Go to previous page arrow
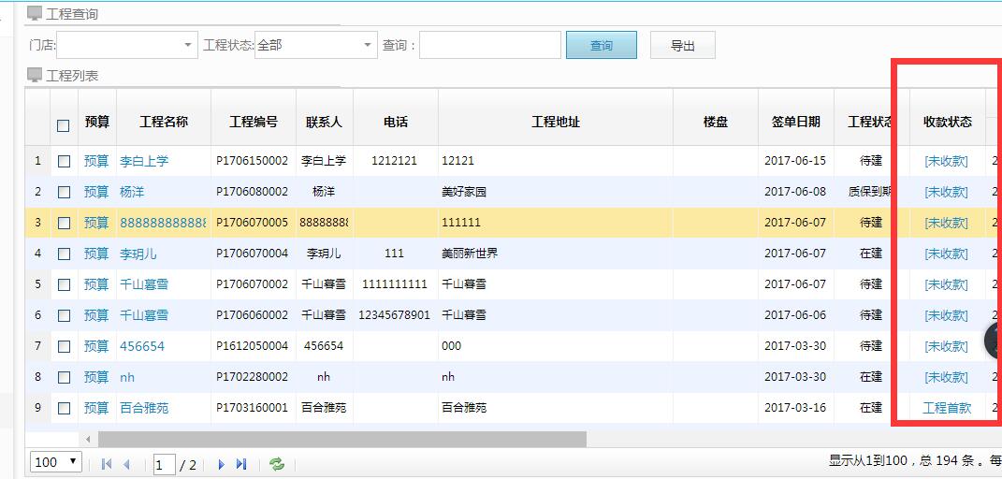1002x479 pixels. 127,464
